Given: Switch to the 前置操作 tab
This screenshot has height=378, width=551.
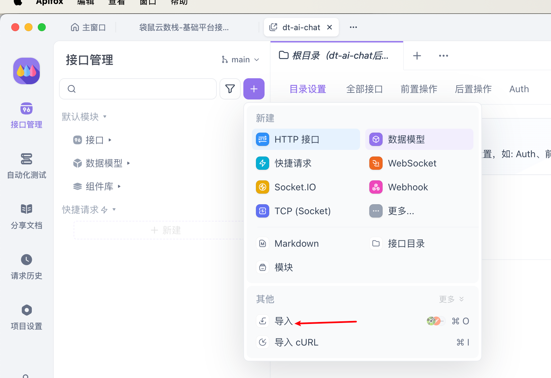Looking at the screenshot, I should click(419, 89).
